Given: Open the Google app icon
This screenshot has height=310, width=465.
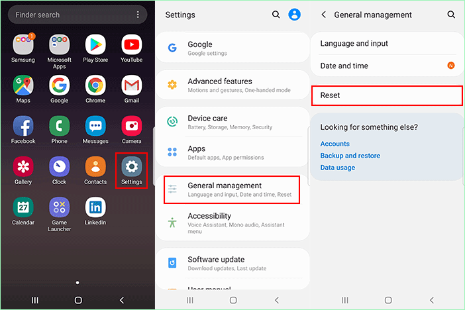Looking at the screenshot, I should pyautogui.click(x=60, y=85).
